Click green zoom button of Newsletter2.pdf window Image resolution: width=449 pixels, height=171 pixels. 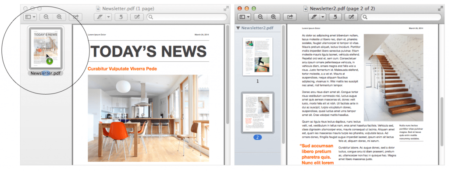click(x=253, y=9)
